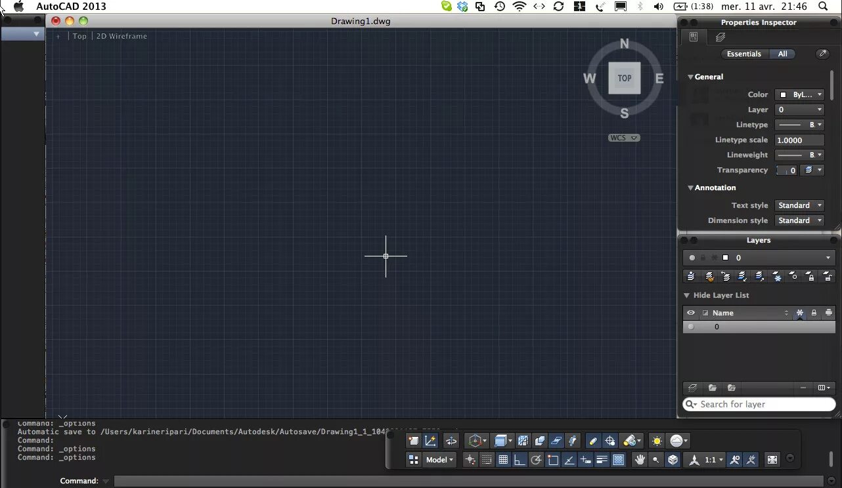Open the Dimension style dropdown

click(x=799, y=220)
